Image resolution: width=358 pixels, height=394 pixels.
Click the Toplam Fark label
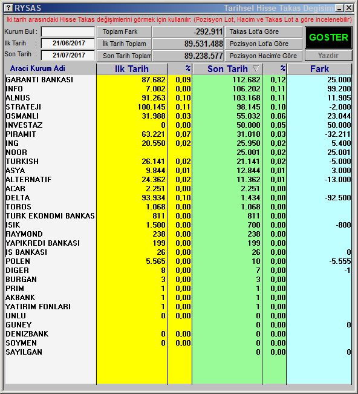pos(124,31)
